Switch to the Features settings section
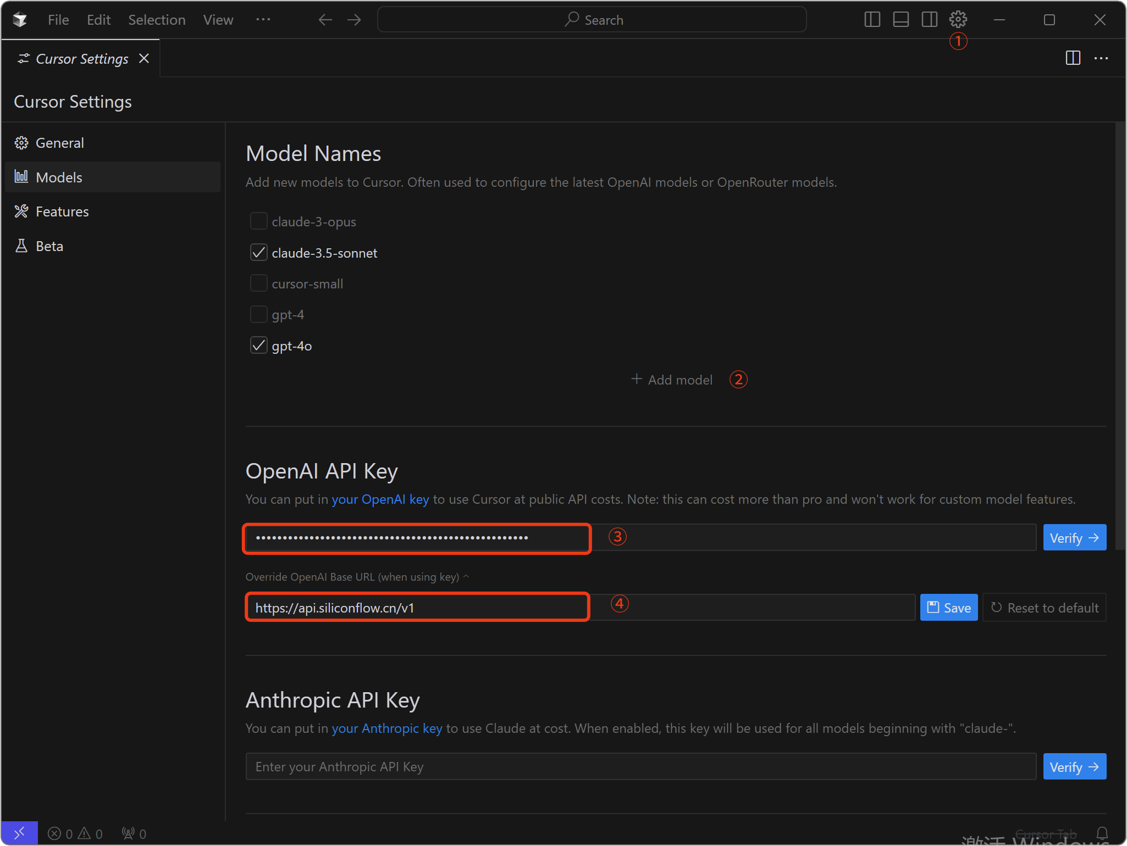 click(62, 211)
